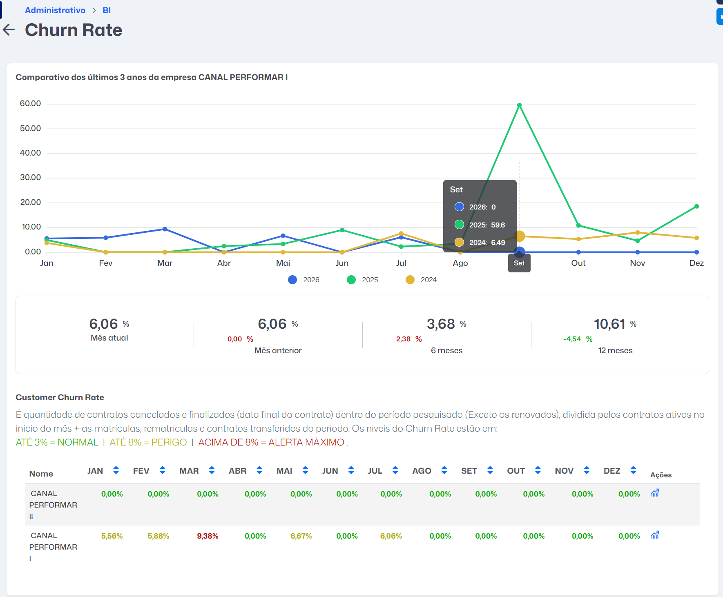The width and height of the screenshot is (723, 597).
Task: Sort table by ABR column arrows
Action: [259, 470]
